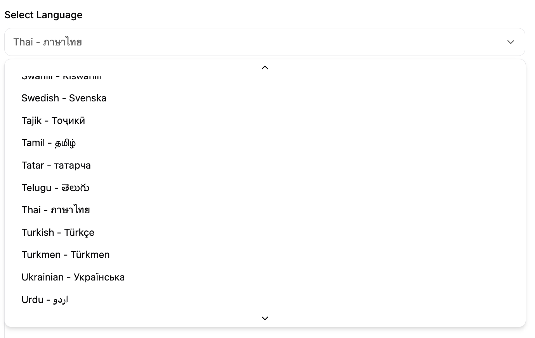Click the Arabic-script Urdu text اردو
The width and height of the screenshot is (535, 338).
click(x=61, y=300)
